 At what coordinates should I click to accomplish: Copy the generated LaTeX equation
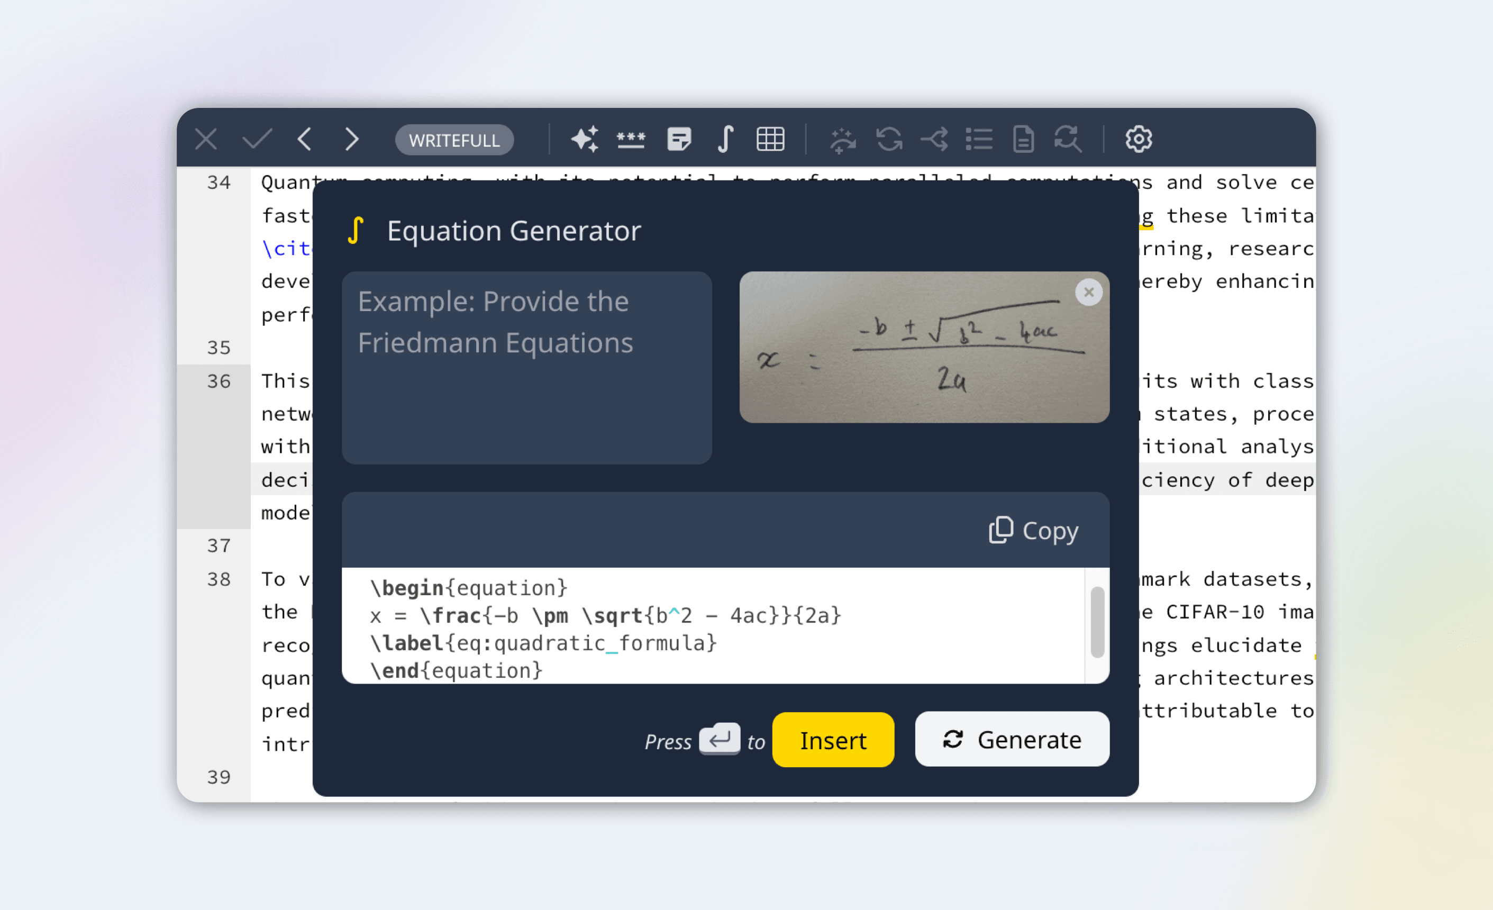coord(1034,531)
